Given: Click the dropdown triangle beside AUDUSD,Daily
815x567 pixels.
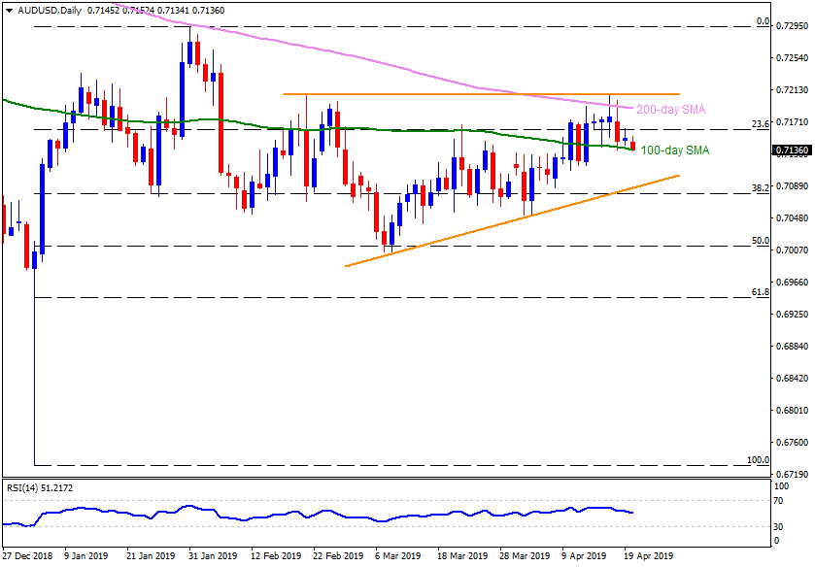Looking at the screenshot, I should click(7, 10).
